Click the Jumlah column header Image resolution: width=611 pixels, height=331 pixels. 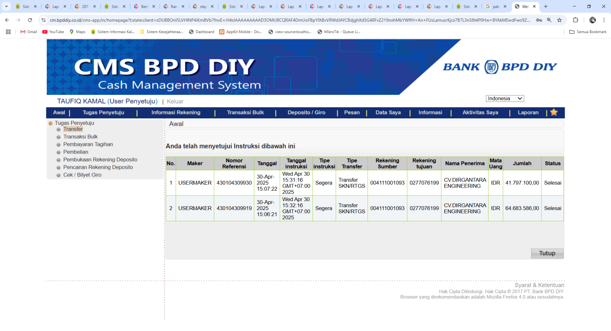coord(522,164)
